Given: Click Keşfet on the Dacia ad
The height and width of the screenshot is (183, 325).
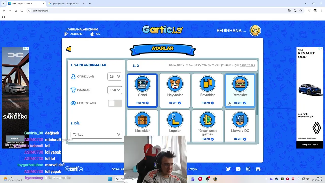Looking at the screenshot, I should [15, 139].
